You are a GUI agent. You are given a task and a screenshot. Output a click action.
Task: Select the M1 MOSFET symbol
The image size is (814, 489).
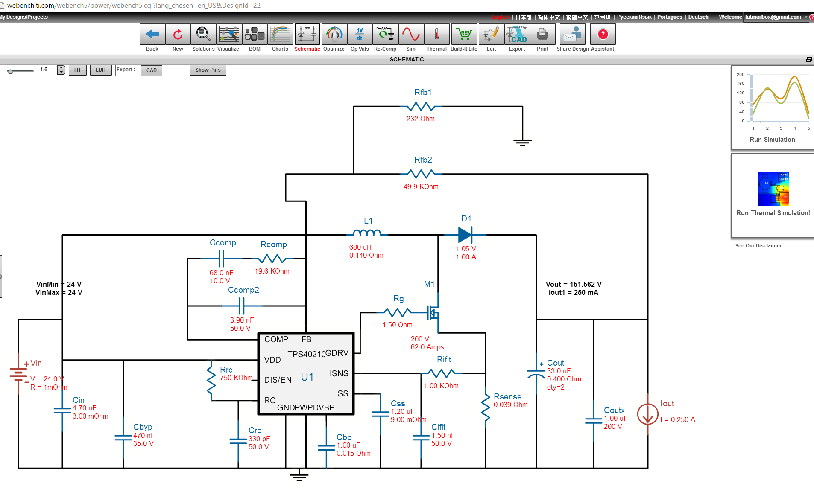[x=433, y=313]
